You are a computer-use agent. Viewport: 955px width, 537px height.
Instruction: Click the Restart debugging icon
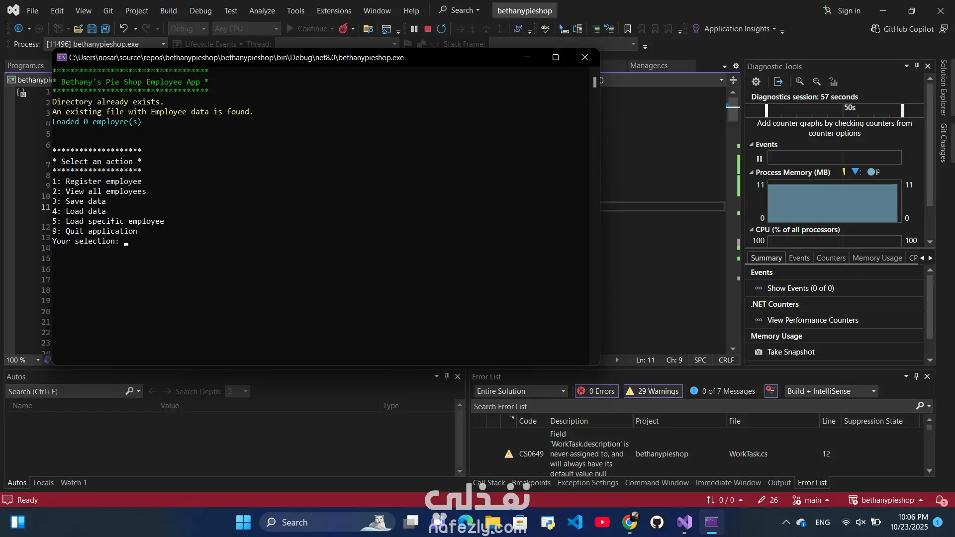click(x=441, y=29)
